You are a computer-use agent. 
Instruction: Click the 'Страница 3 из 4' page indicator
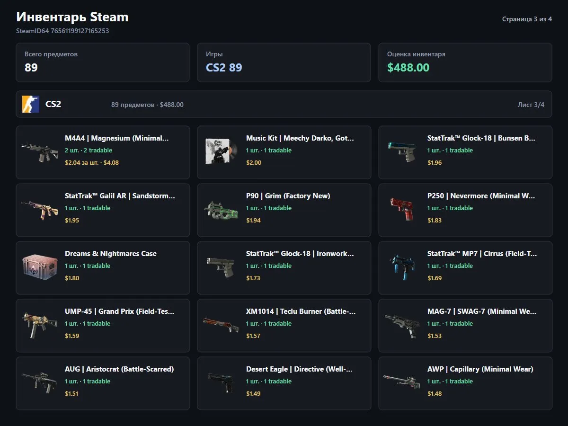point(527,19)
